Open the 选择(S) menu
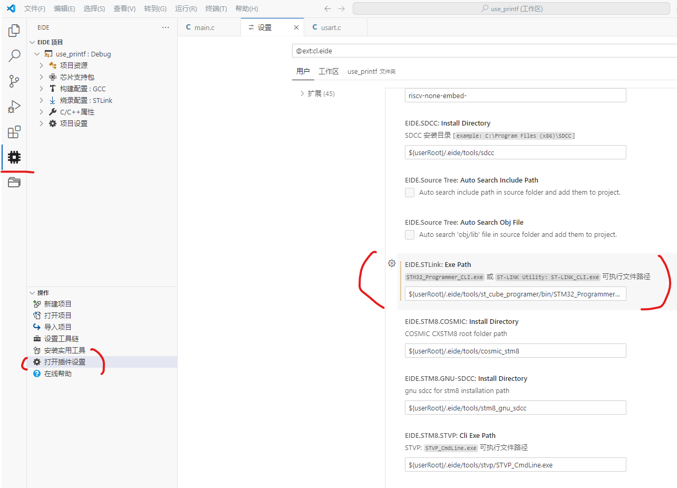 (x=94, y=9)
